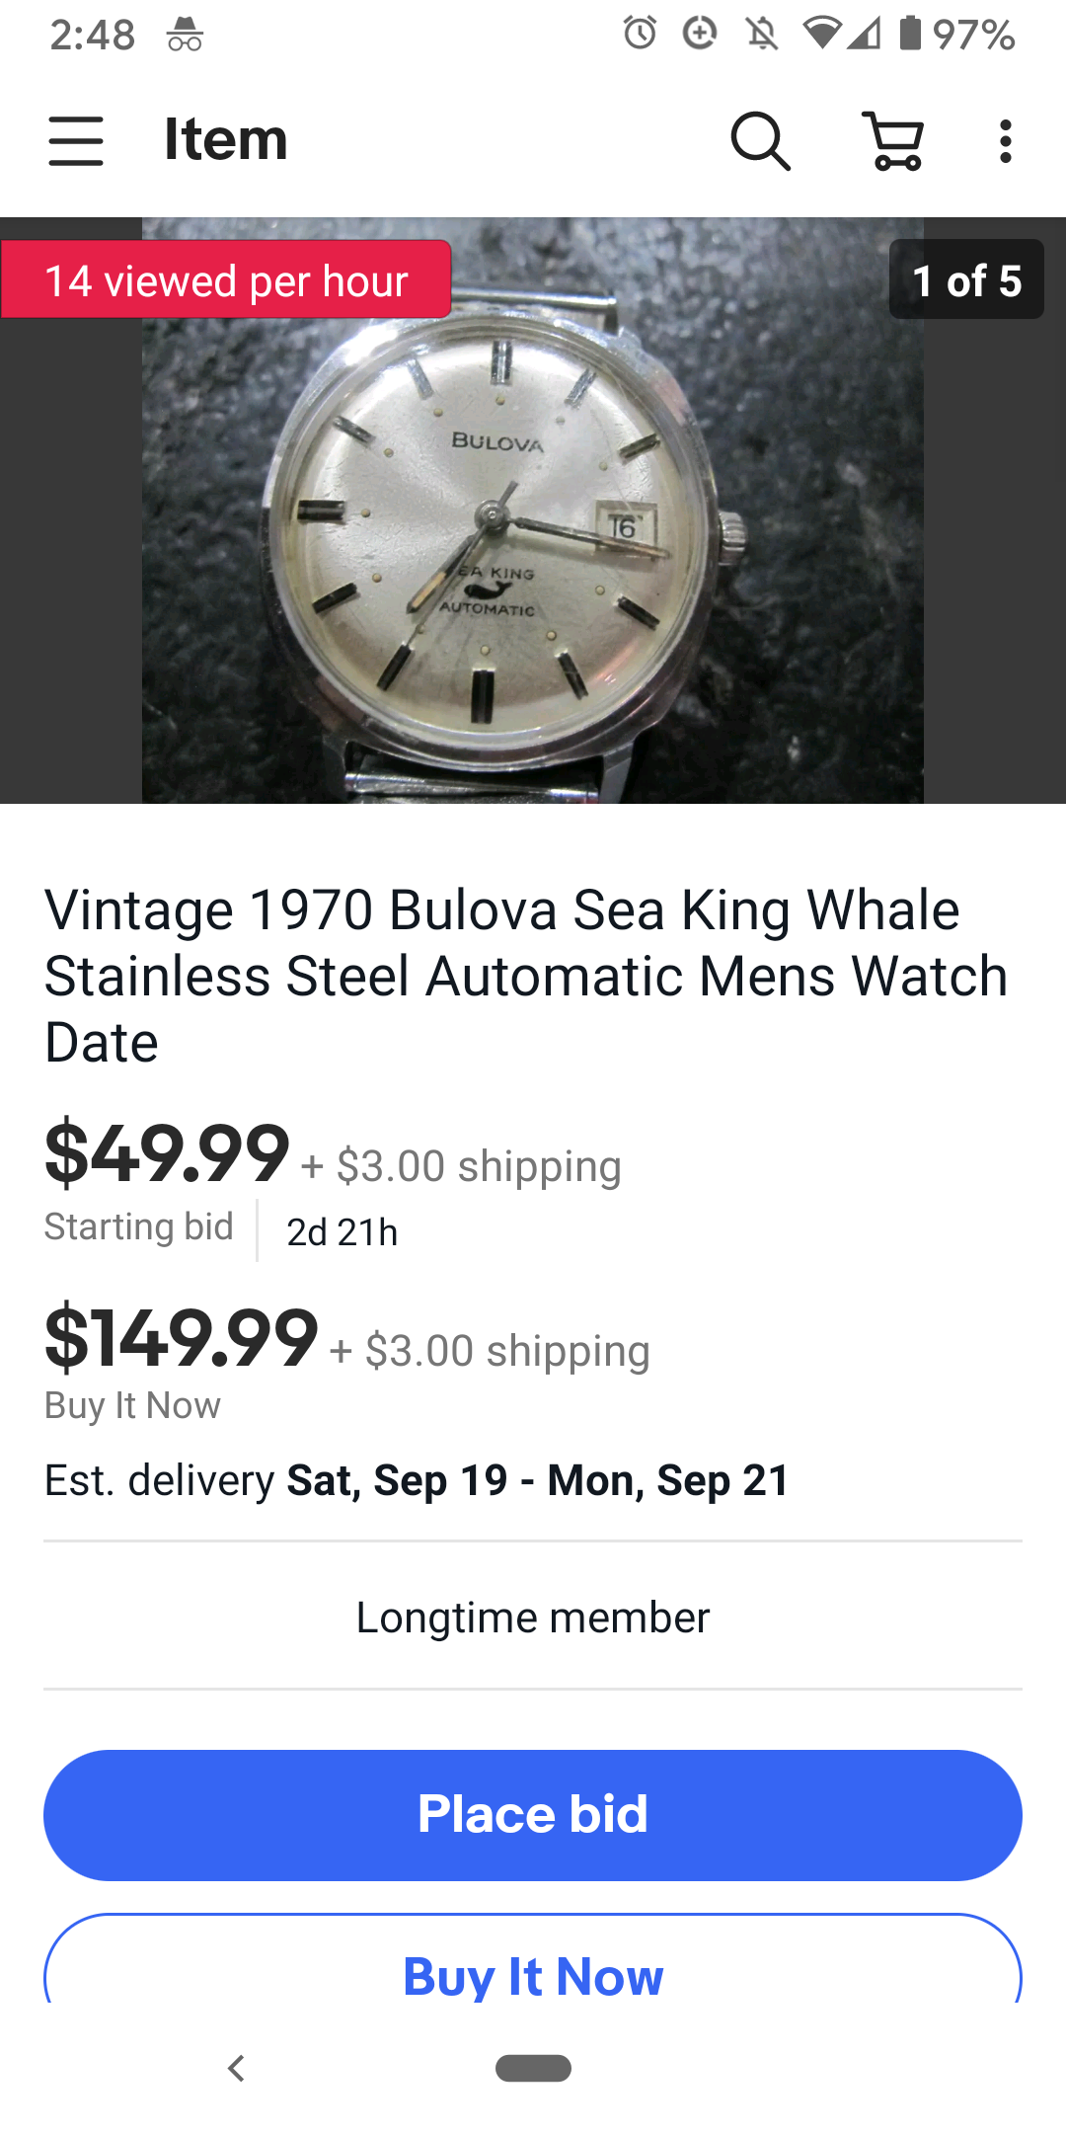The width and height of the screenshot is (1066, 2133).
Task: Tap the incognito icon in status bar
Action: [185, 36]
